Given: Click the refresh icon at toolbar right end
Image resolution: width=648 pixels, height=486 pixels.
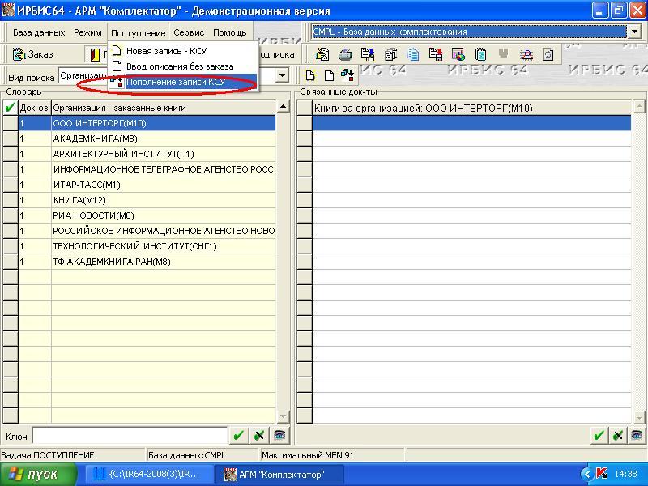Looking at the screenshot, I should (x=548, y=54).
